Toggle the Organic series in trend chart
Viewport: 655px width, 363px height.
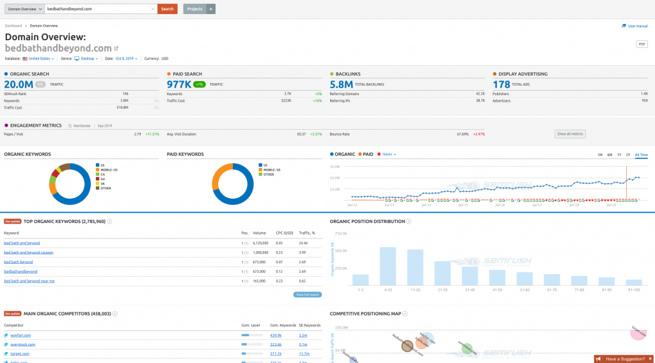[343, 154]
